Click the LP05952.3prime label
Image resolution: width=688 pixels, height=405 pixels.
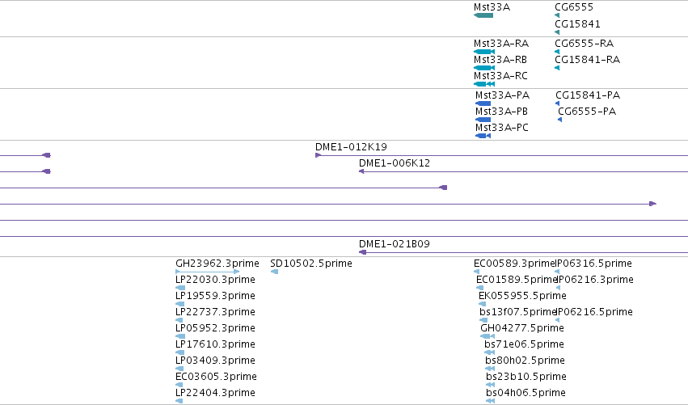tap(215, 328)
